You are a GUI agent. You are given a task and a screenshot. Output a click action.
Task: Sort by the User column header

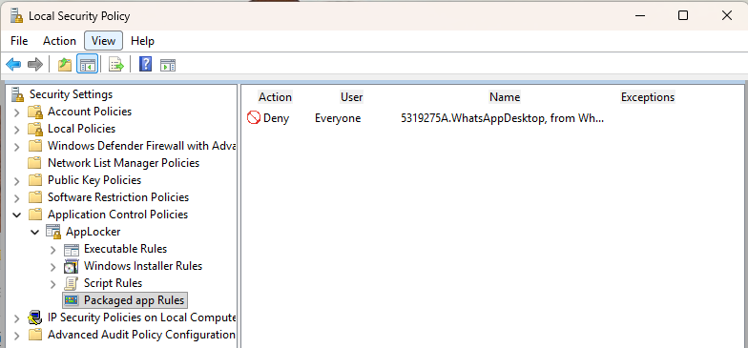[351, 97]
